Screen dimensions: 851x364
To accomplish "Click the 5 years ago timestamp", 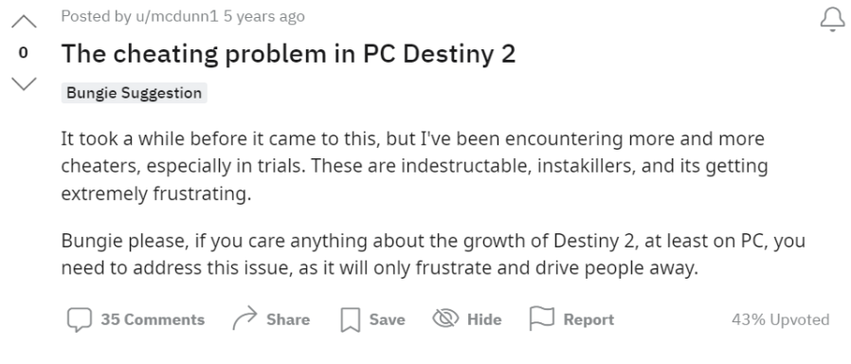I will 264,16.
